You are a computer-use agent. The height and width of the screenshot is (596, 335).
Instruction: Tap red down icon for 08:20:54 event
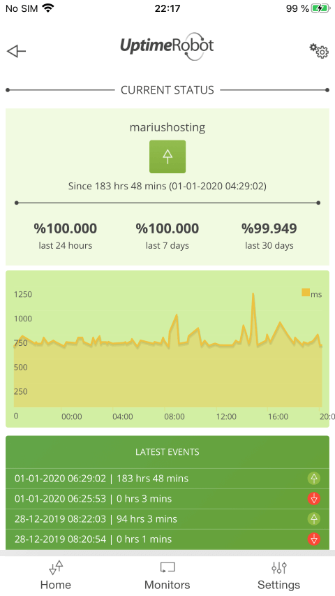314,539
